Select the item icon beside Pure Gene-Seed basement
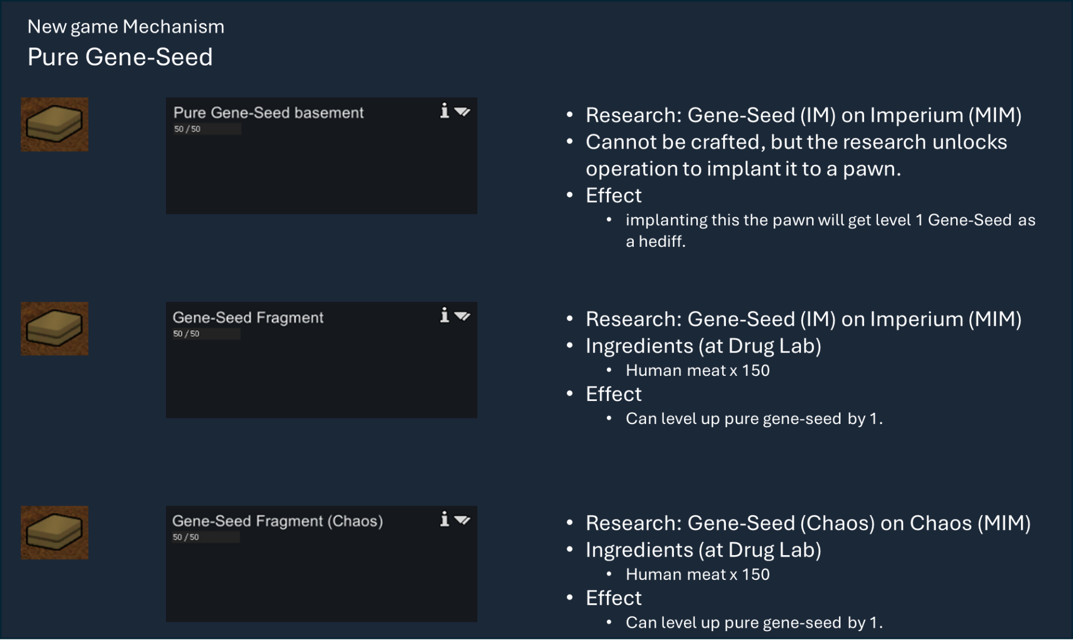1073x644 pixels. pyautogui.click(x=54, y=125)
